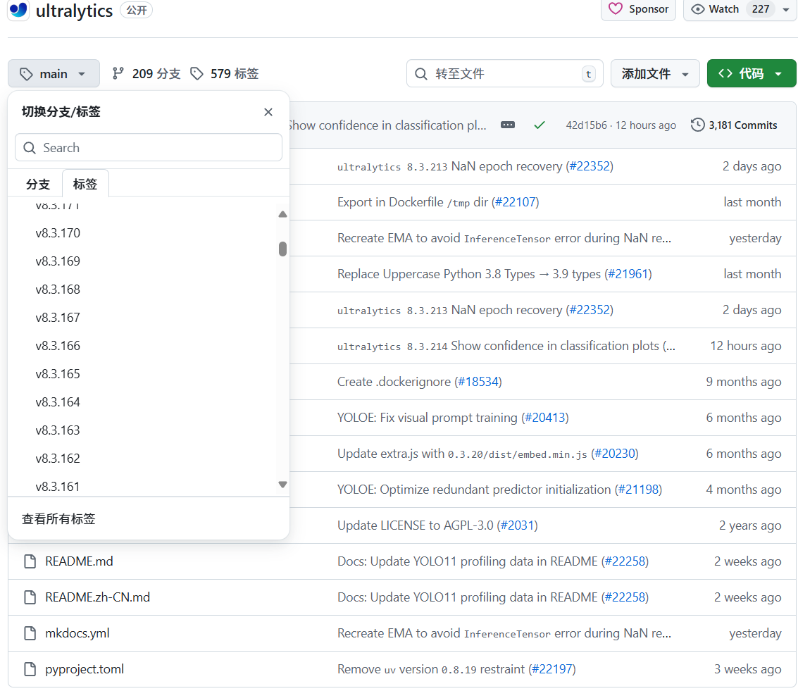Open pull request #20413 link
This screenshot has width=798, height=691.
pos(545,418)
